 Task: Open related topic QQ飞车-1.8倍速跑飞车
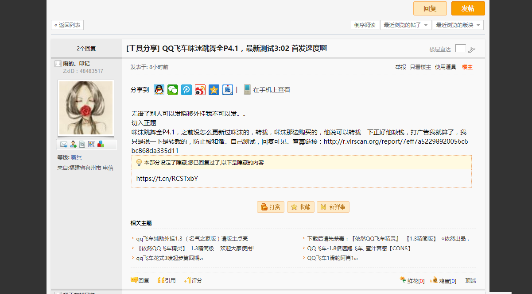360,248
